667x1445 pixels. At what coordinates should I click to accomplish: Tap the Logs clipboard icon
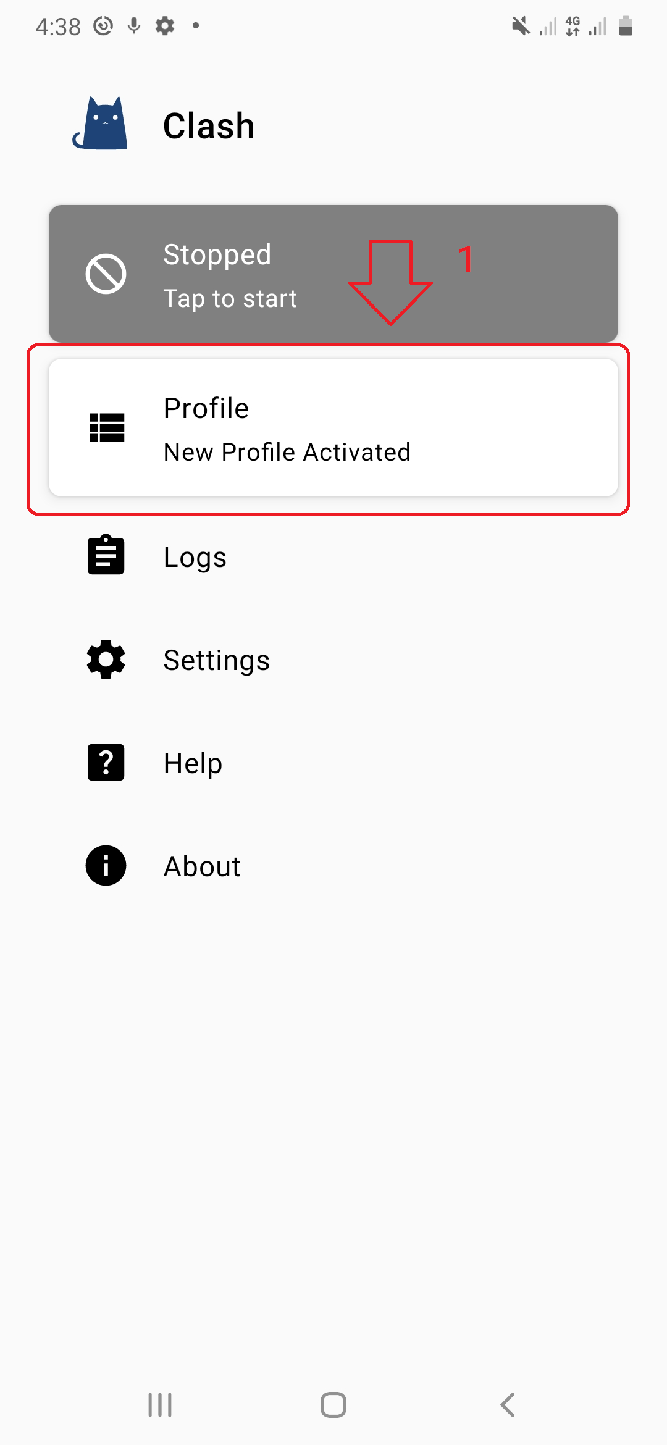106,555
